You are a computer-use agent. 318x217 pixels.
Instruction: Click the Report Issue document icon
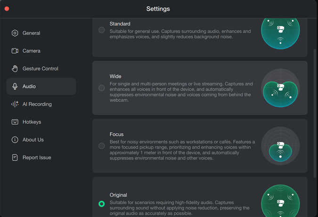tap(15, 157)
